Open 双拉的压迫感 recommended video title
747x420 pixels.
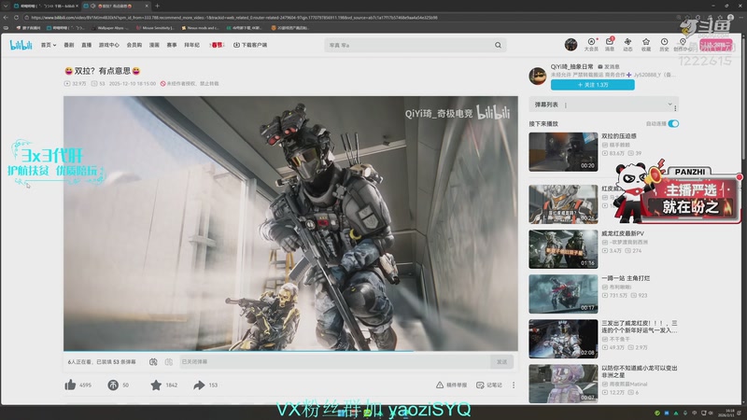tap(619, 136)
